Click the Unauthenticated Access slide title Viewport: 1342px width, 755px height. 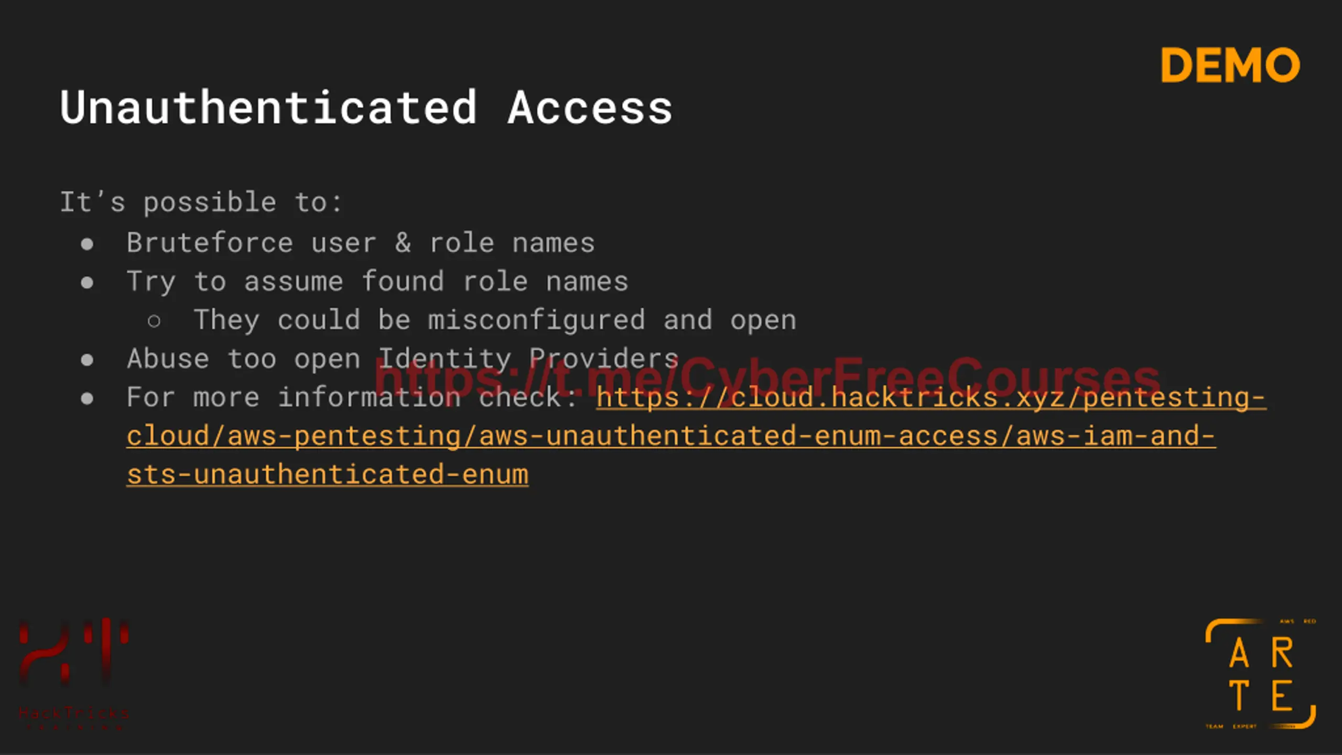366,107
